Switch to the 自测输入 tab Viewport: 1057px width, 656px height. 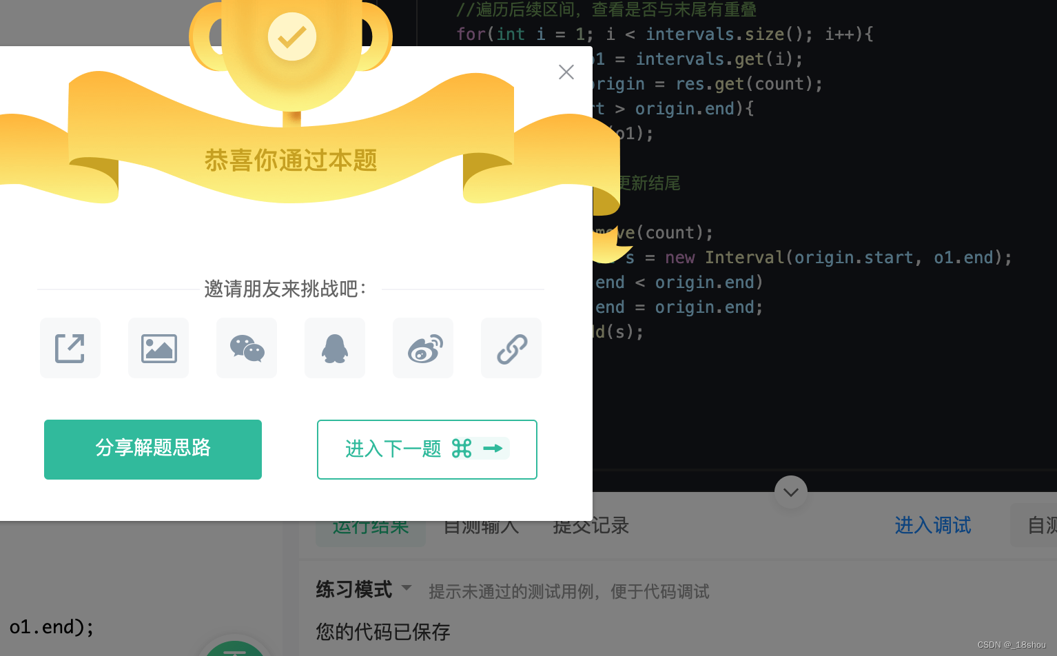(x=481, y=526)
